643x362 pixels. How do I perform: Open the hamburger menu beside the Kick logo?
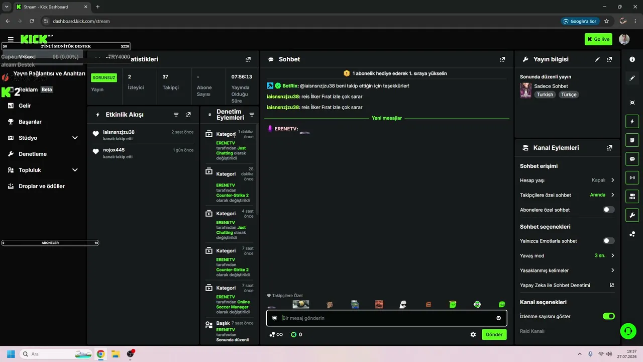point(11,39)
